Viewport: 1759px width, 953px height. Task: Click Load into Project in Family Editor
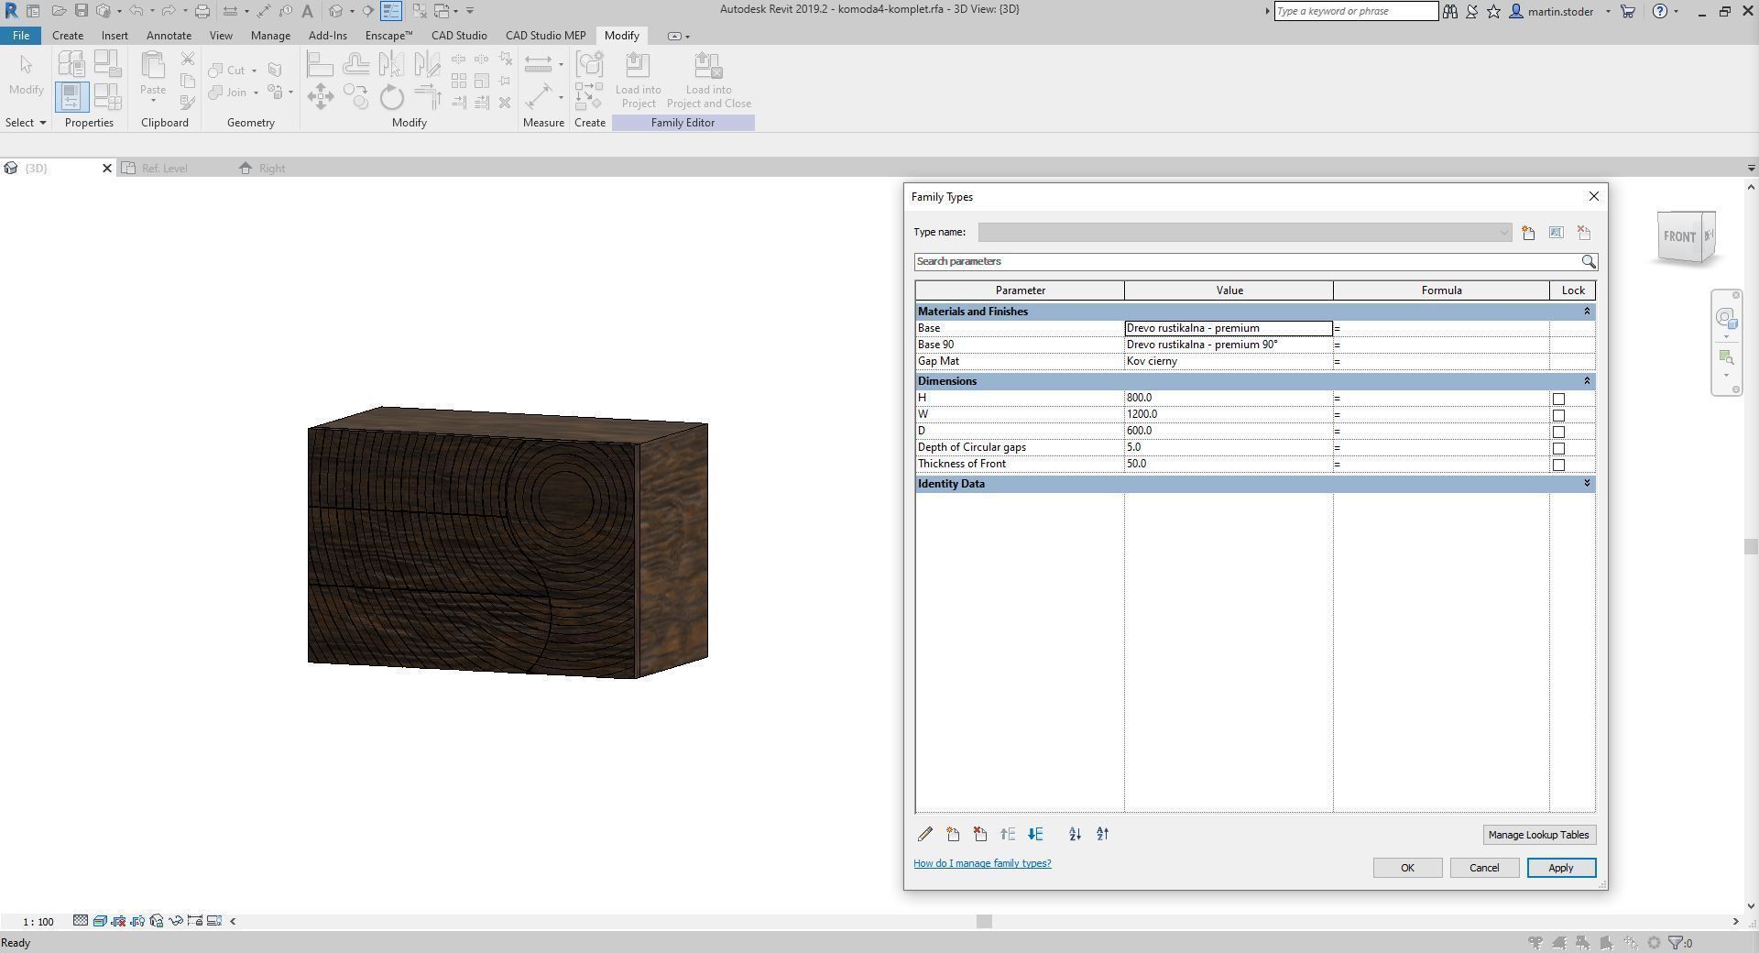(639, 81)
